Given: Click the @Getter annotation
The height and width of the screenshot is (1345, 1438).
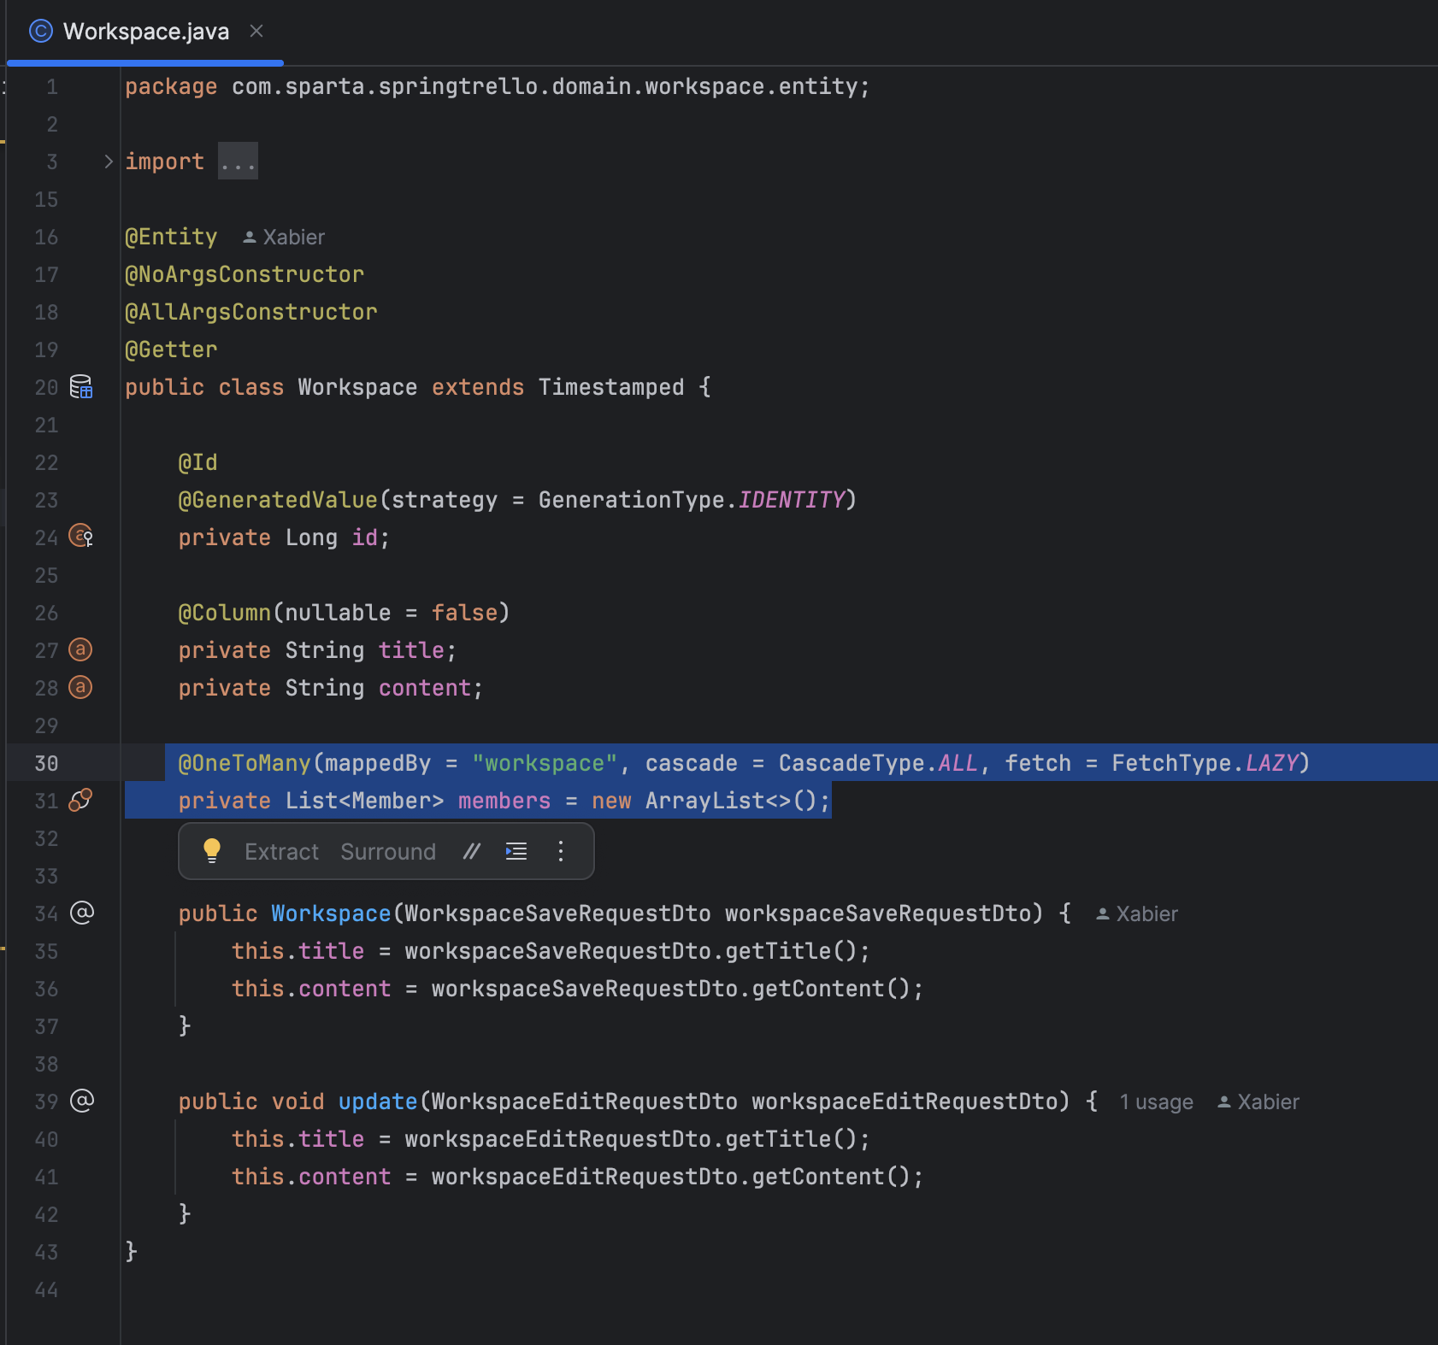Looking at the screenshot, I should pos(171,349).
